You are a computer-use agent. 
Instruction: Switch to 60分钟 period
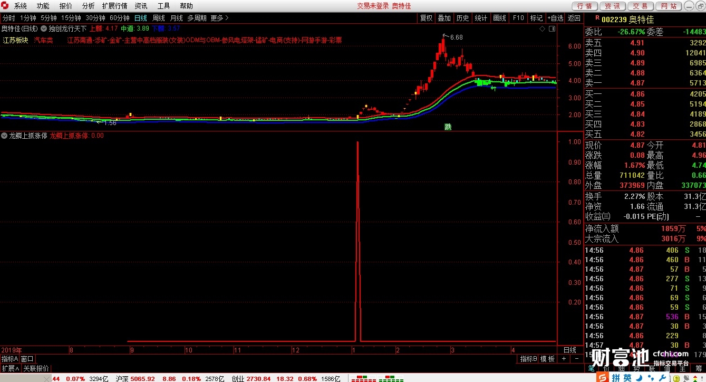pyautogui.click(x=120, y=18)
